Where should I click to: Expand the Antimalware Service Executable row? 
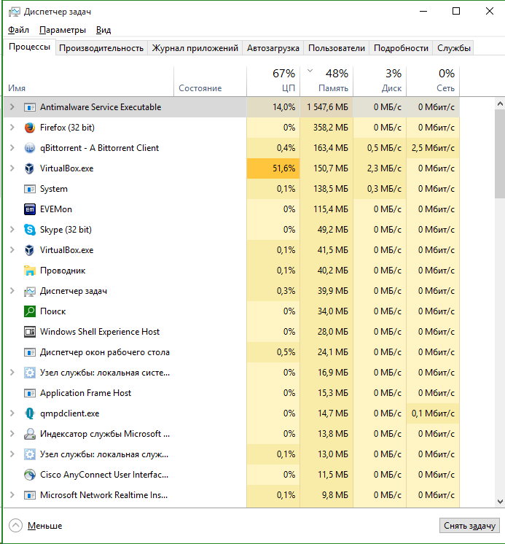coord(12,107)
